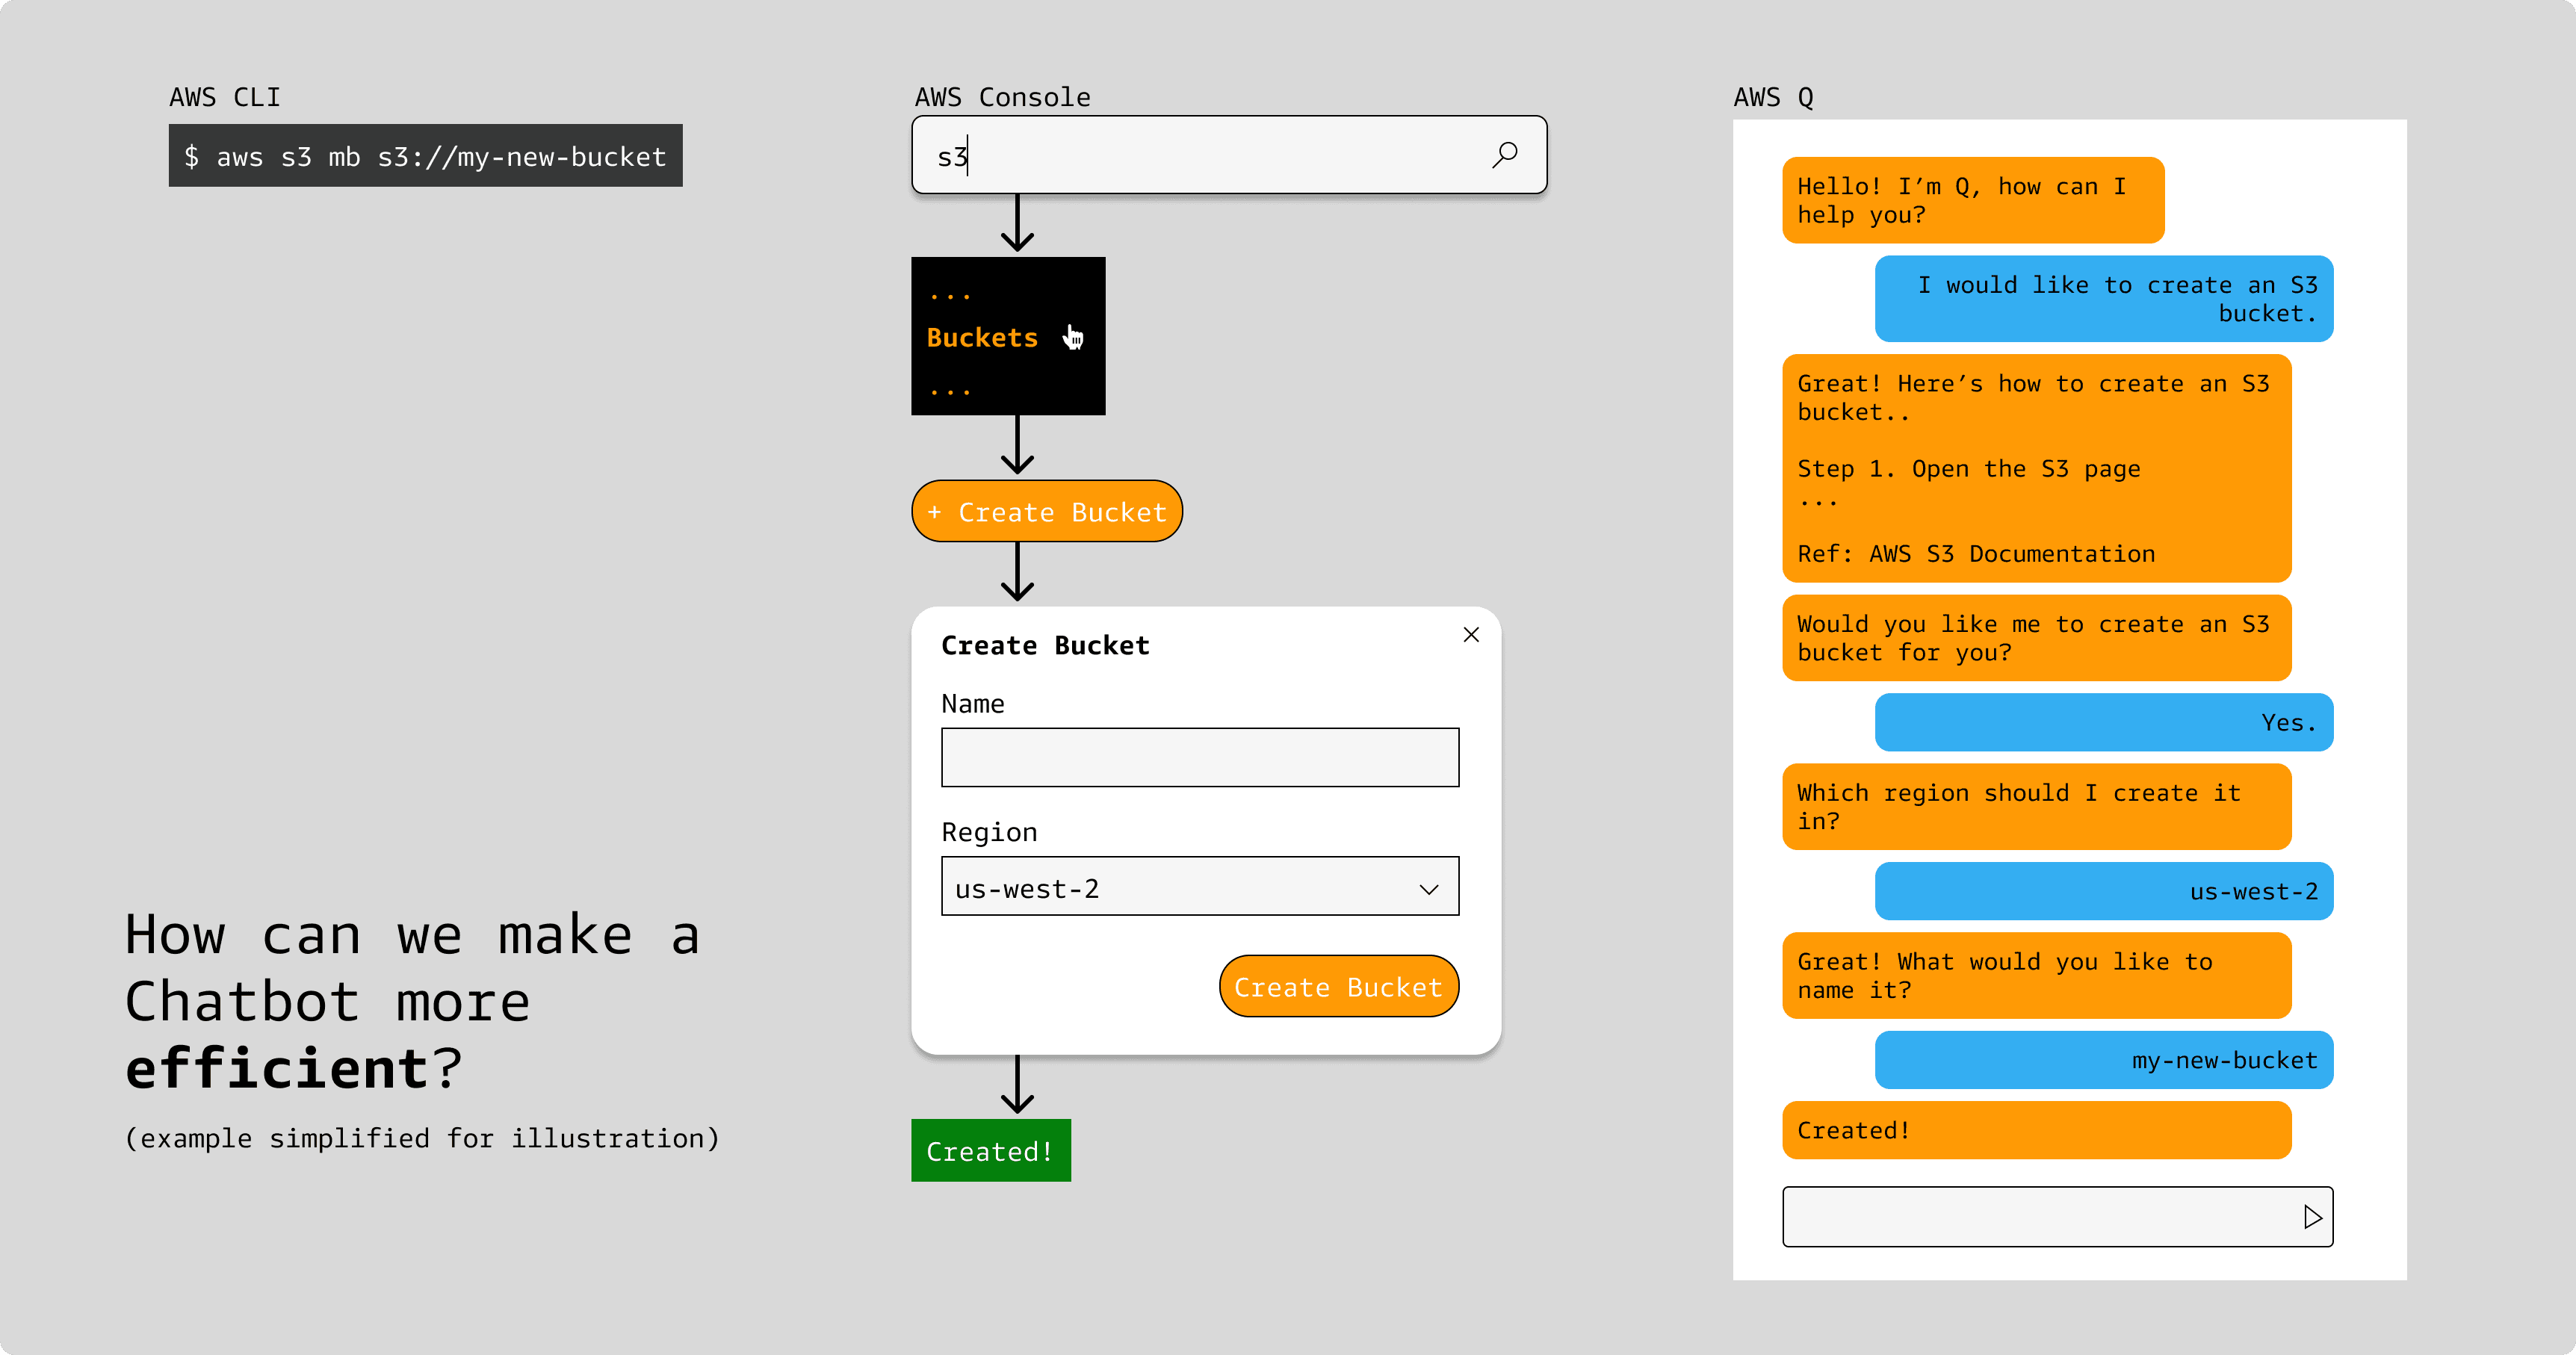
Task: Click the blue us-west-2 reply bubble
Action: click(x=2104, y=891)
